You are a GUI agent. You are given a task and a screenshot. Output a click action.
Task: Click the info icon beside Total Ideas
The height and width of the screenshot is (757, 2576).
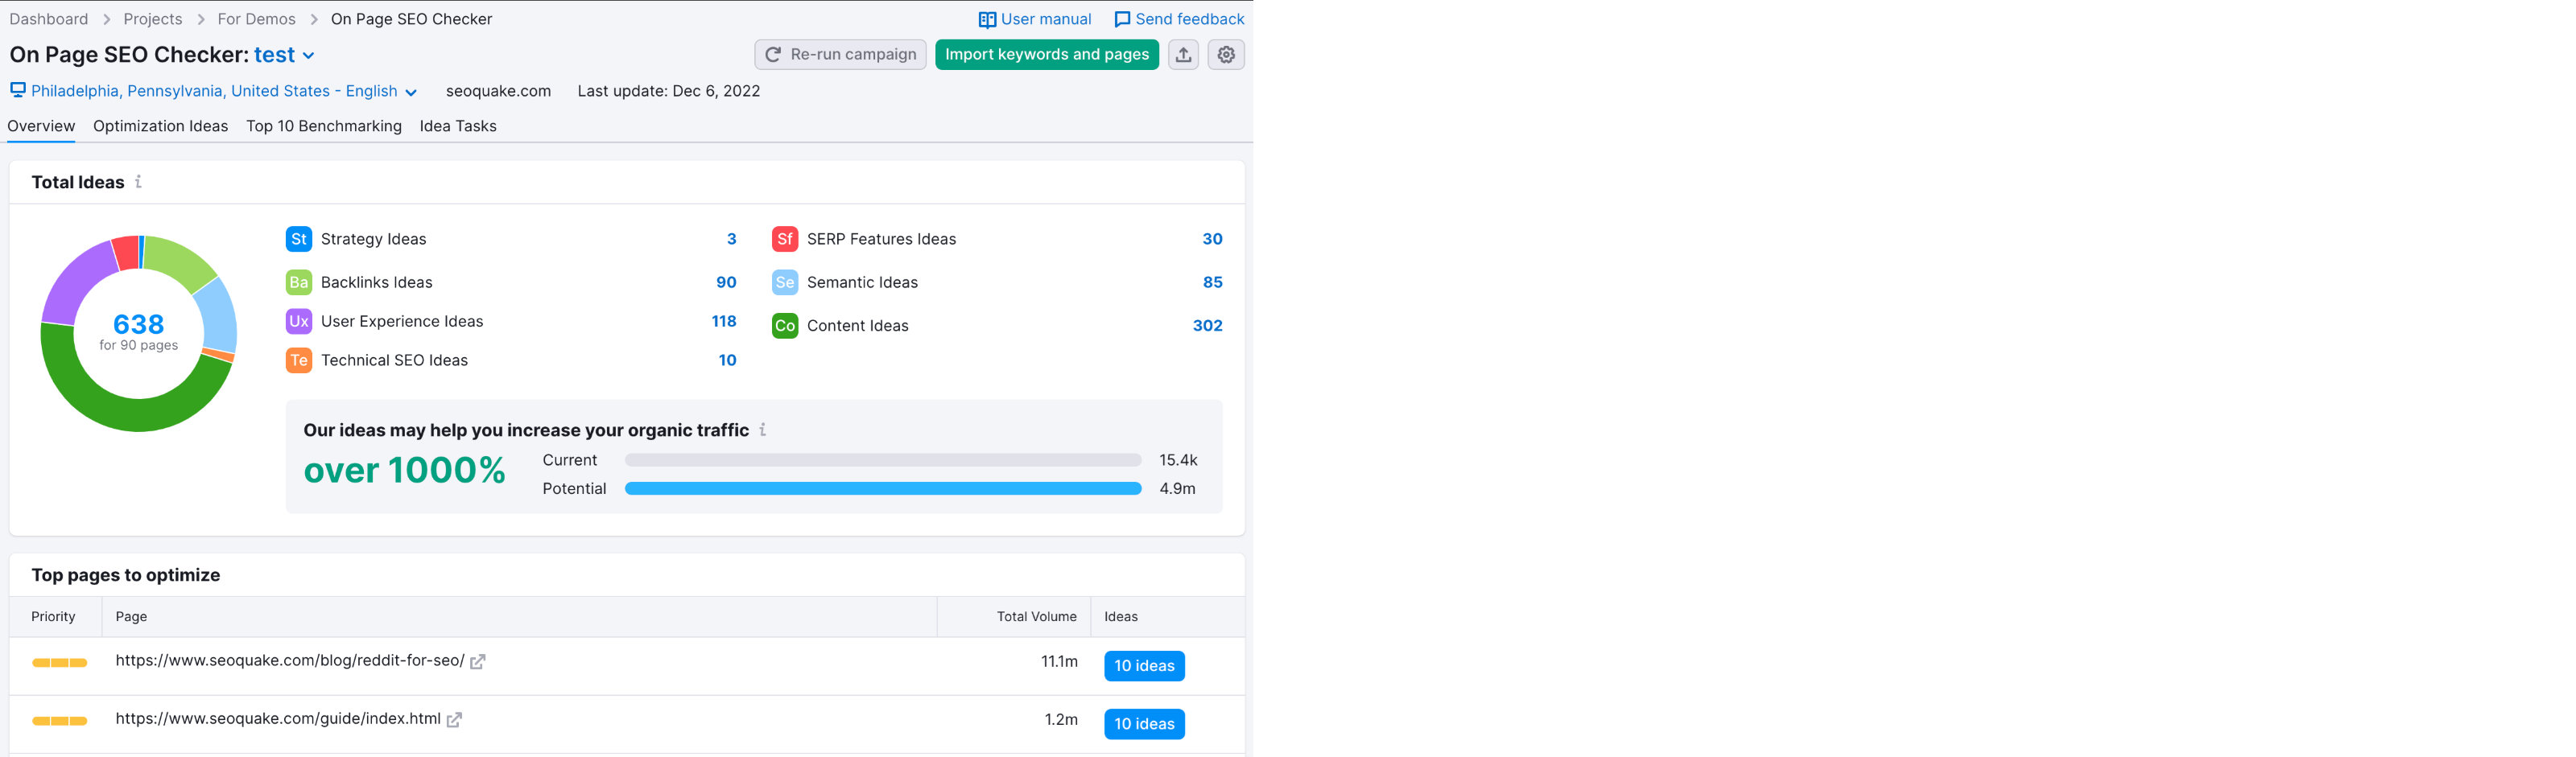click(x=139, y=182)
